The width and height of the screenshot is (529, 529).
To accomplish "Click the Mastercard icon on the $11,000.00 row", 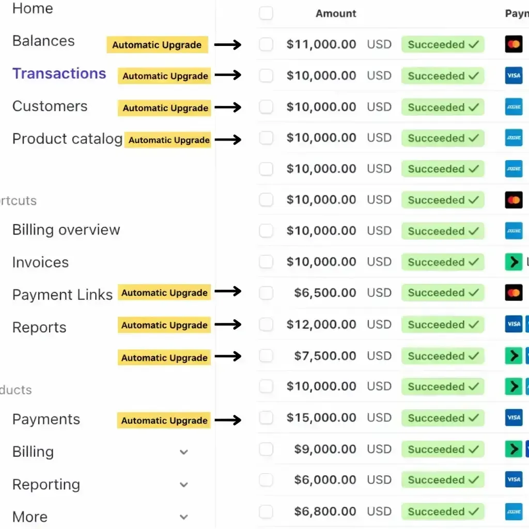I will (x=514, y=44).
